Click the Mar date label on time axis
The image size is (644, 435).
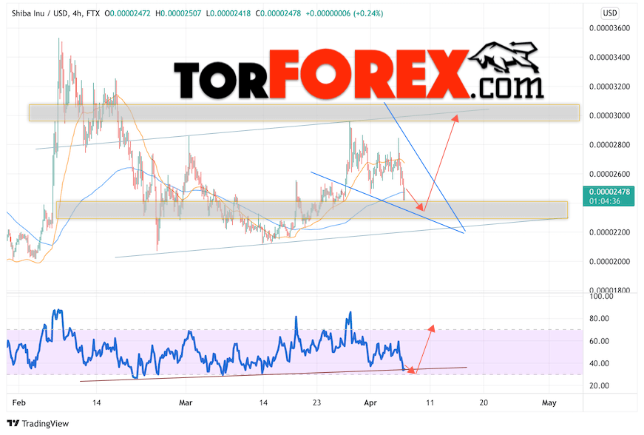186,402
